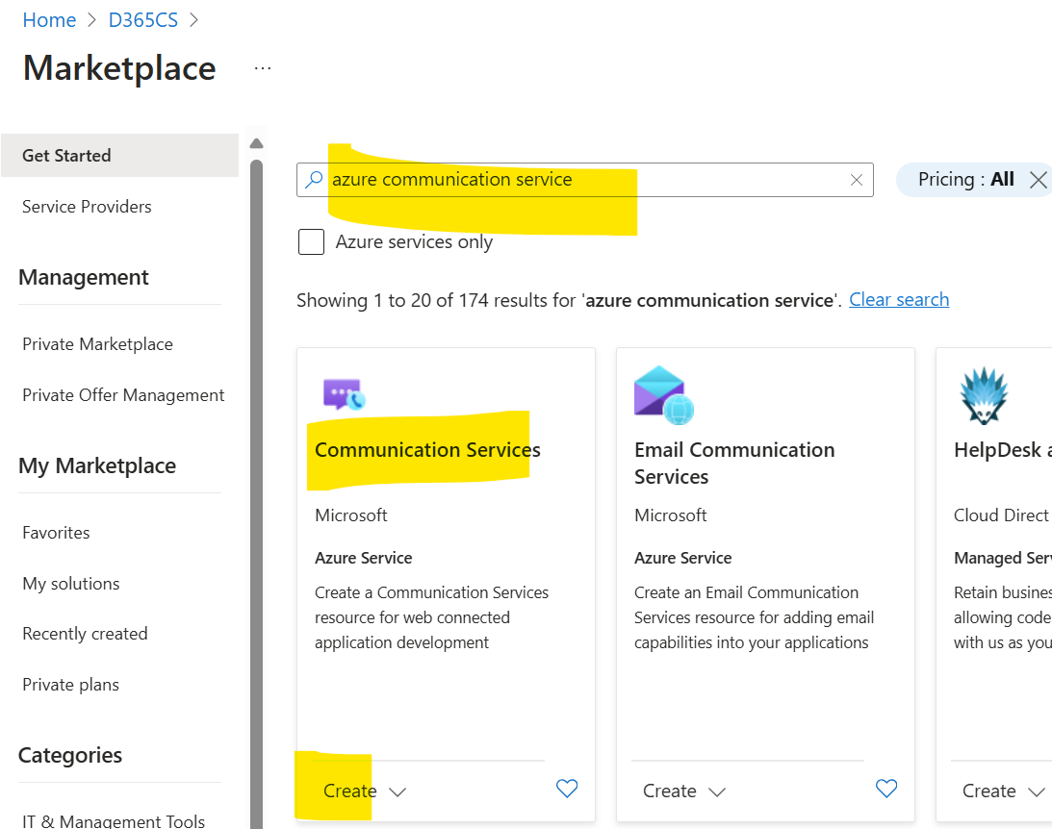The height and width of the screenshot is (829, 1052).
Task: Click the search magnifier icon in search box
Action: coord(314,180)
